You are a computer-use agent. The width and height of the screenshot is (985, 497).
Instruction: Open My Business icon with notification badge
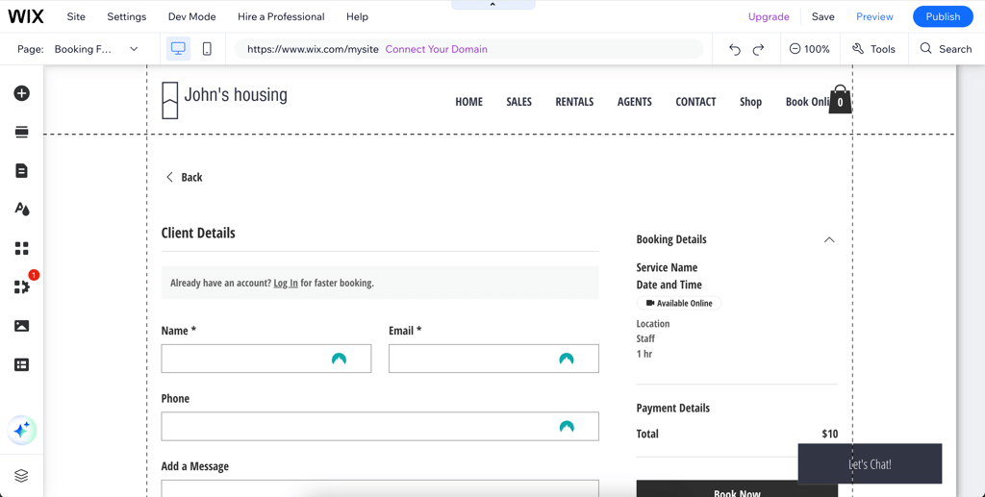[x=21, y=286]
